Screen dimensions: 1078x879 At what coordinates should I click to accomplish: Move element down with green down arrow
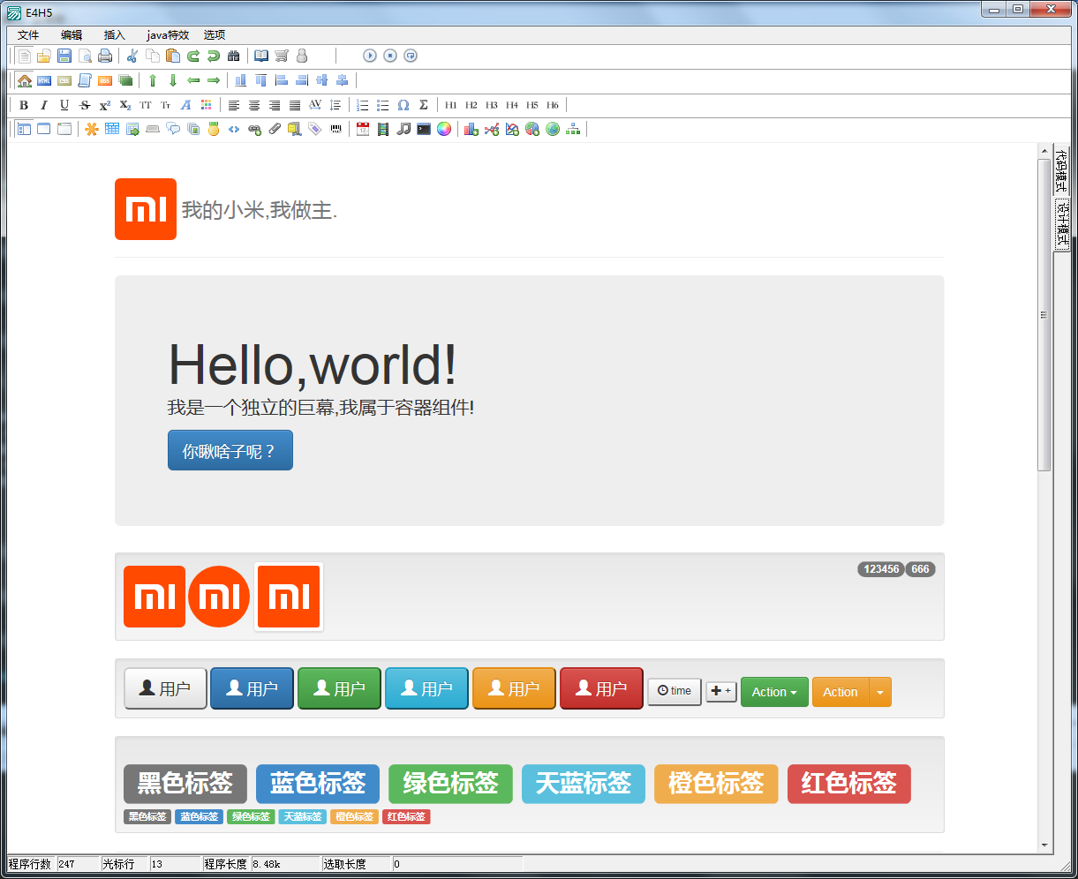[173, 80]
